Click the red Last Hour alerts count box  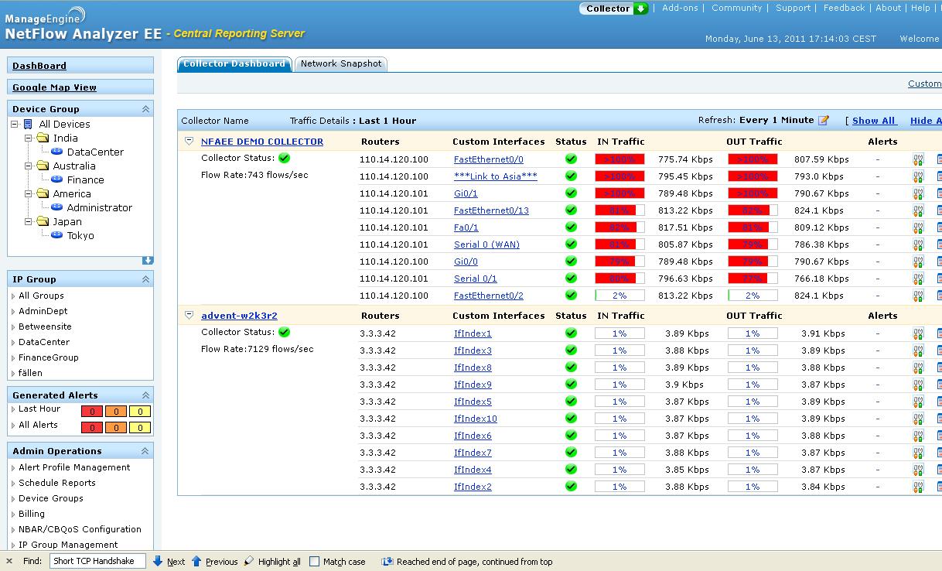(x=92, y=412)
